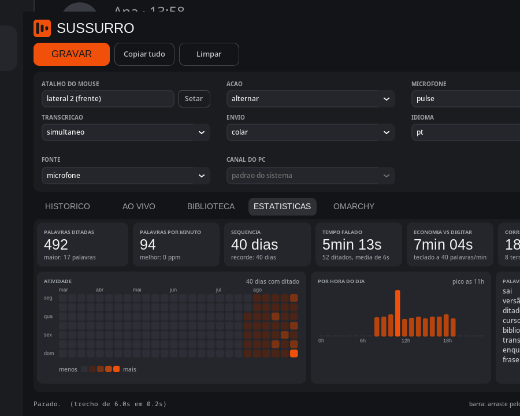Expand the Envio dropdown set to colar
Screen dimensions: 520x416
[310, 132]
